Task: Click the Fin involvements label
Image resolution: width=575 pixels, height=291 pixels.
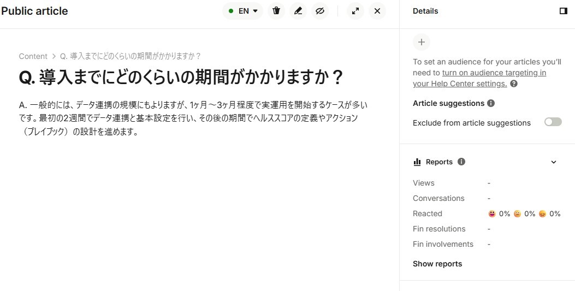Action: [x=443, y=244]
